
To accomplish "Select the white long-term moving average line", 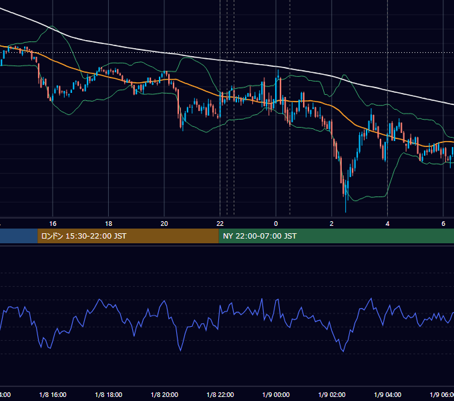I will coord(220,60).
